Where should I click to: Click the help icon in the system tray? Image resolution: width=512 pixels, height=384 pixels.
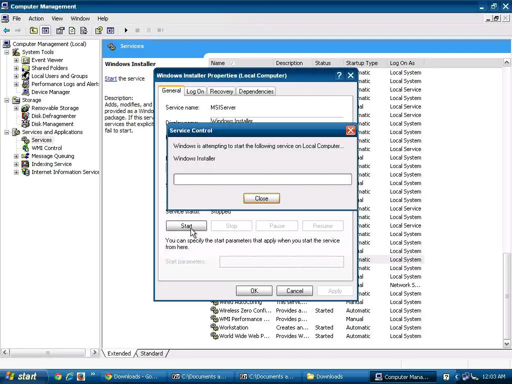coord(446,376)
